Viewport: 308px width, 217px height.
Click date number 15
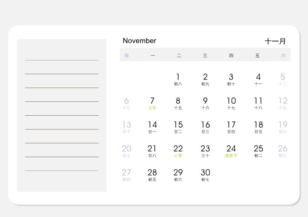pos(178,125)
